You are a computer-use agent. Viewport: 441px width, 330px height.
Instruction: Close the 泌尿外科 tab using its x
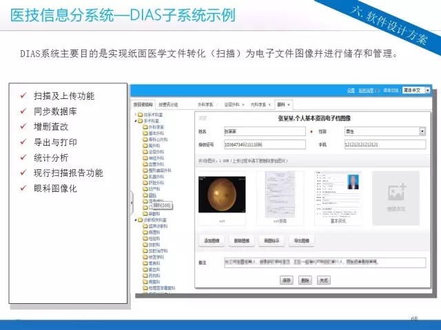(243, 104)
